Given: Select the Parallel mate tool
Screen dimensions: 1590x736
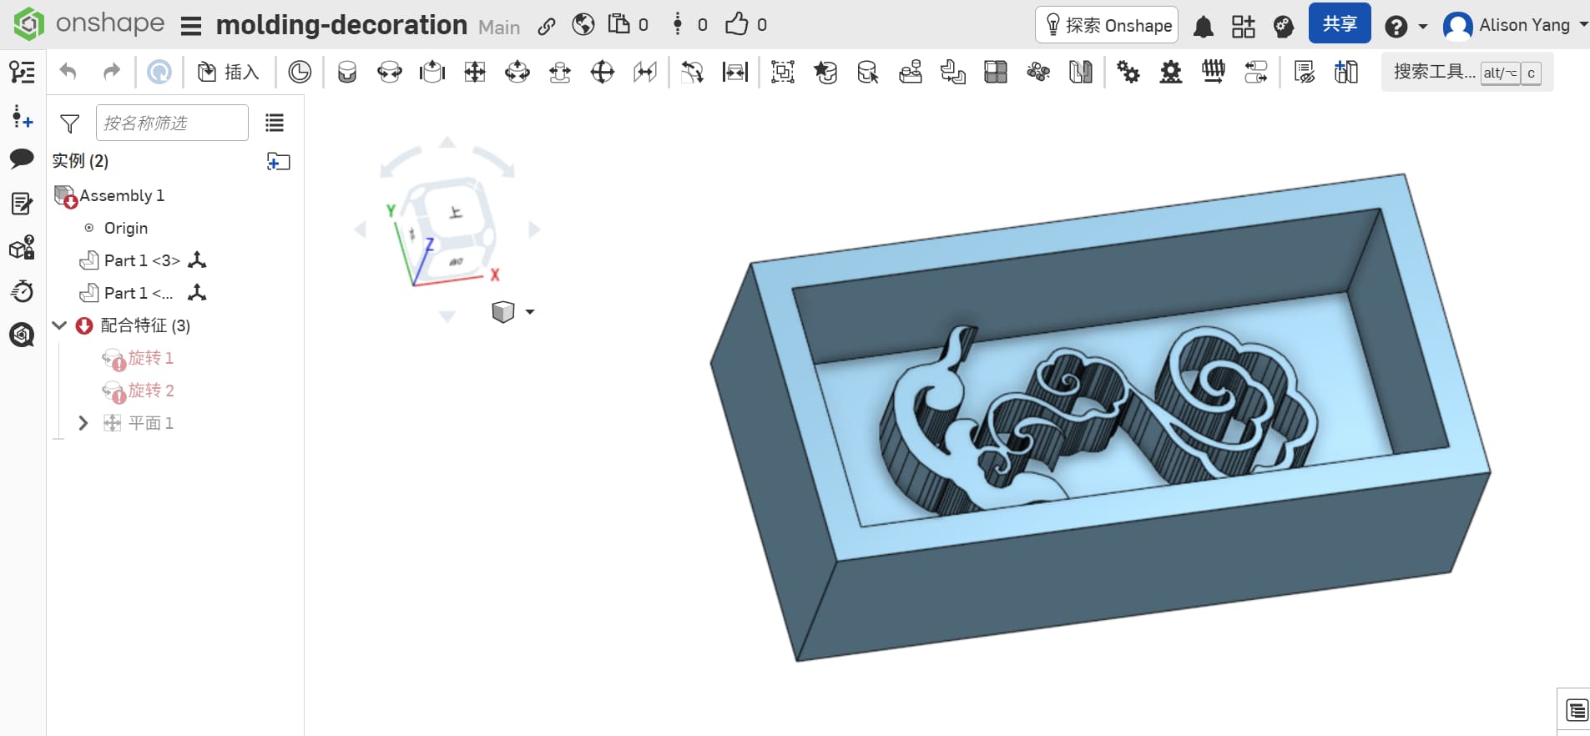Looking at the screenshot, I should pyautogui.click(x=645, y=73).
